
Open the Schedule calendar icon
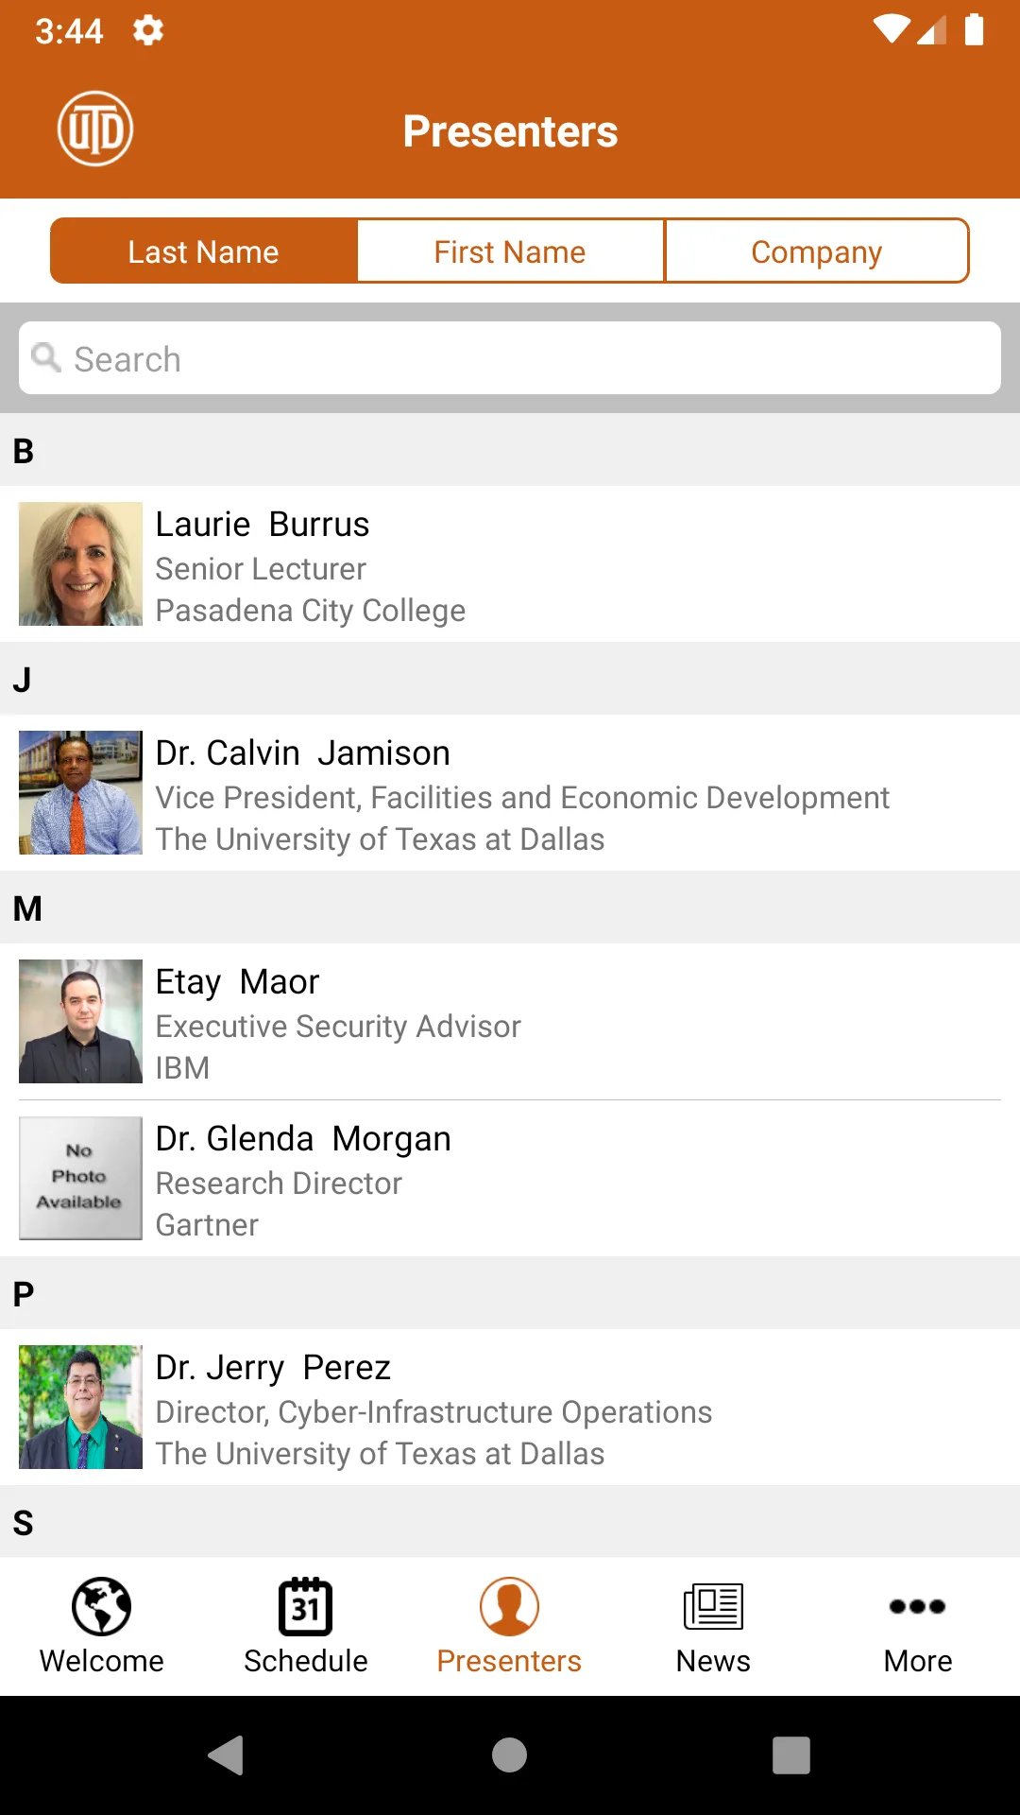tap(306, 1606)
